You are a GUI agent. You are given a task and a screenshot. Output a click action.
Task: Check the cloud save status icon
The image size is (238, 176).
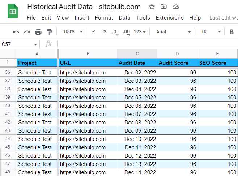(176, 7)
